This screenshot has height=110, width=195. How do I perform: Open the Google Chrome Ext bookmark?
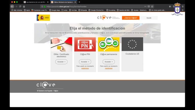(x=96, y=10)
